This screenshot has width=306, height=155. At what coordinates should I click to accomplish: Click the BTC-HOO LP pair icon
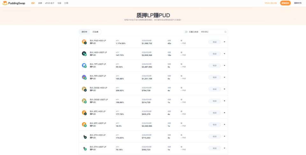pyautogui.click(x=84, y=113)
